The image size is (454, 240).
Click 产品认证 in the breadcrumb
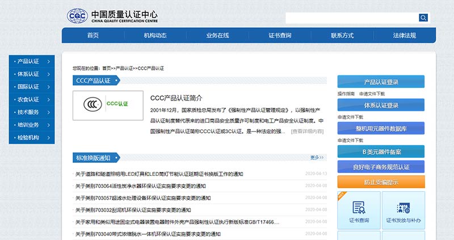(124, 68)
